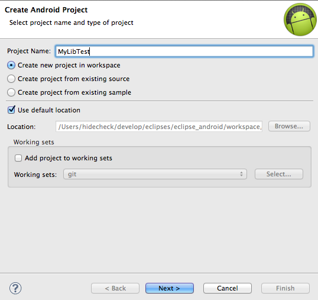Click the 'Location:' label
Viewport: 318px width, 300px height.
(21, 127)
